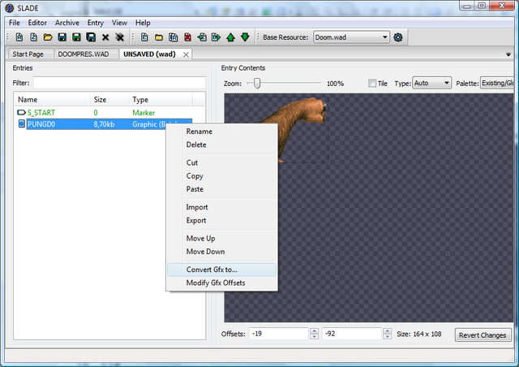Click the entries Filter text field
Image resolution: width=519 pixels, height=367 pixels.
coord(119,83)
